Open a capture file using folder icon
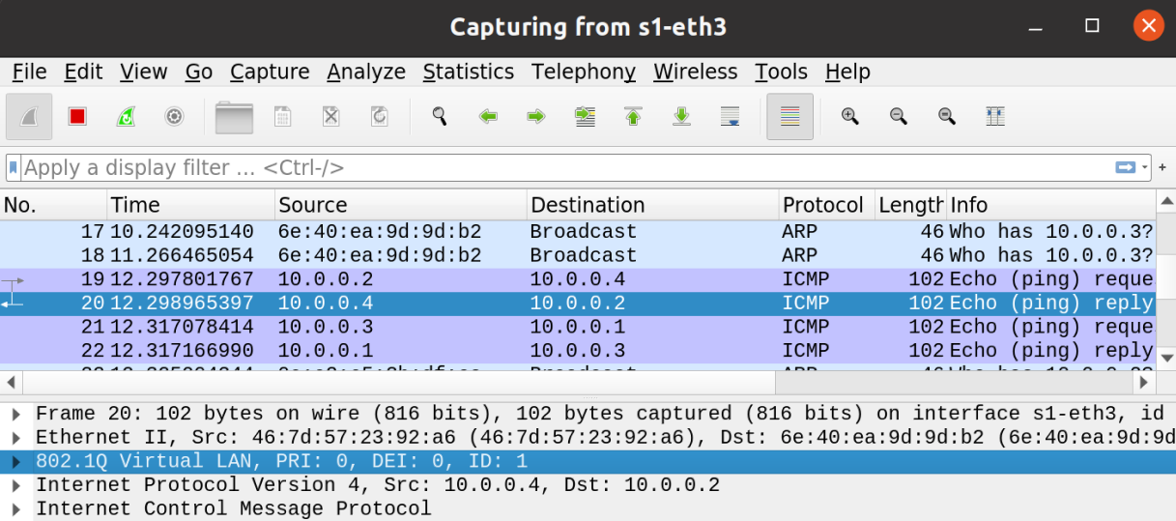 point(234,117)
